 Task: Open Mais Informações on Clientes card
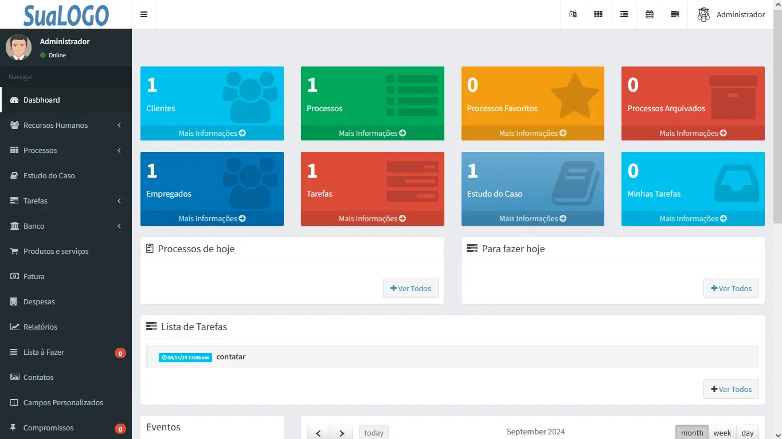(x=212, y=133)
